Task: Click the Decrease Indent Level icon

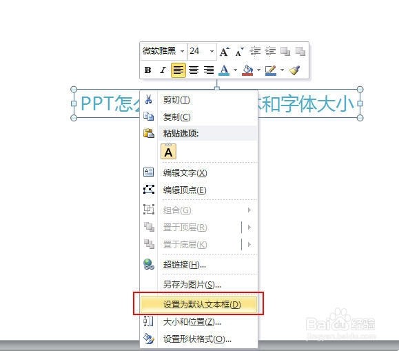Action: tap(255, 52)
